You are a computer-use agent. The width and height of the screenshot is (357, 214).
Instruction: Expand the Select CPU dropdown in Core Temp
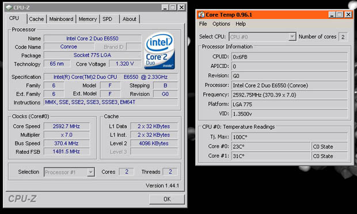[292, 37]
